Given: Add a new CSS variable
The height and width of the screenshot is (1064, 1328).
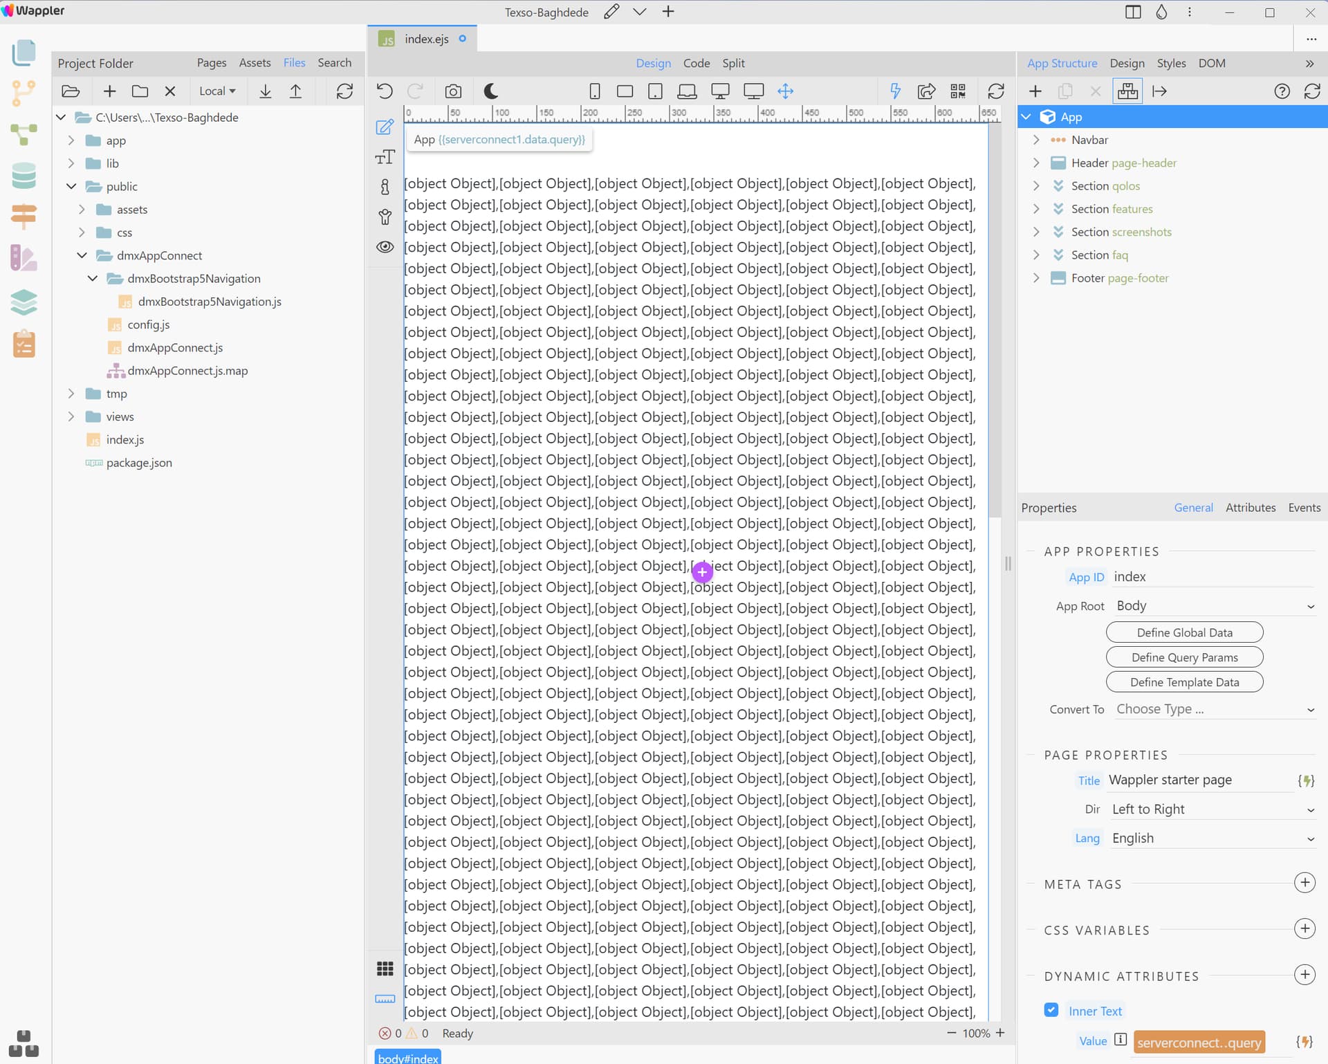Looking at the screenshot, I should [1304, 929].
